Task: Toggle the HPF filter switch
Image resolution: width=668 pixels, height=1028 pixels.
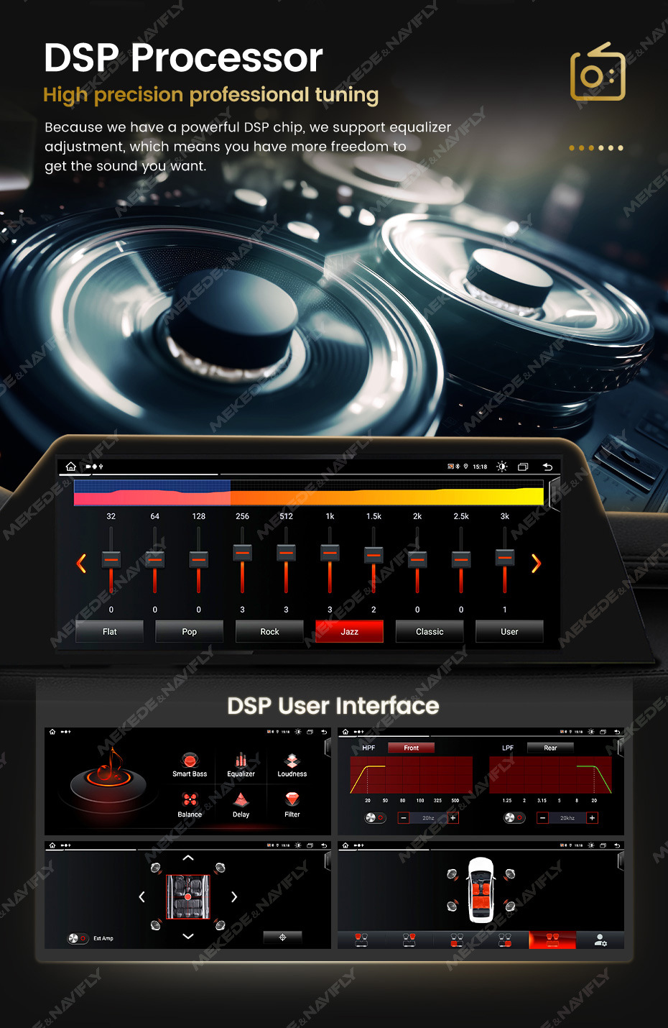Action: [x=375, y=817]
